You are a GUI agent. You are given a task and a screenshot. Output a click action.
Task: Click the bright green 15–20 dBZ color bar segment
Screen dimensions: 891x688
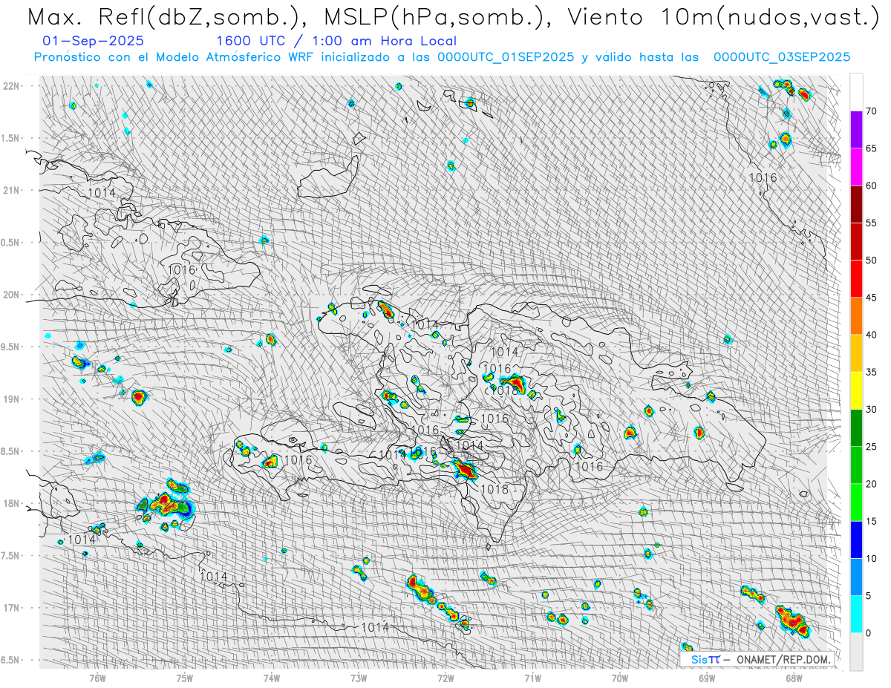coord(856,502)
